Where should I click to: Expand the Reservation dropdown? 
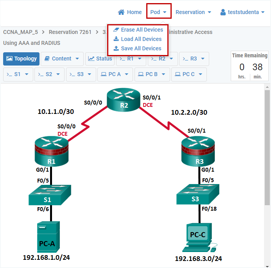(193, 12)
